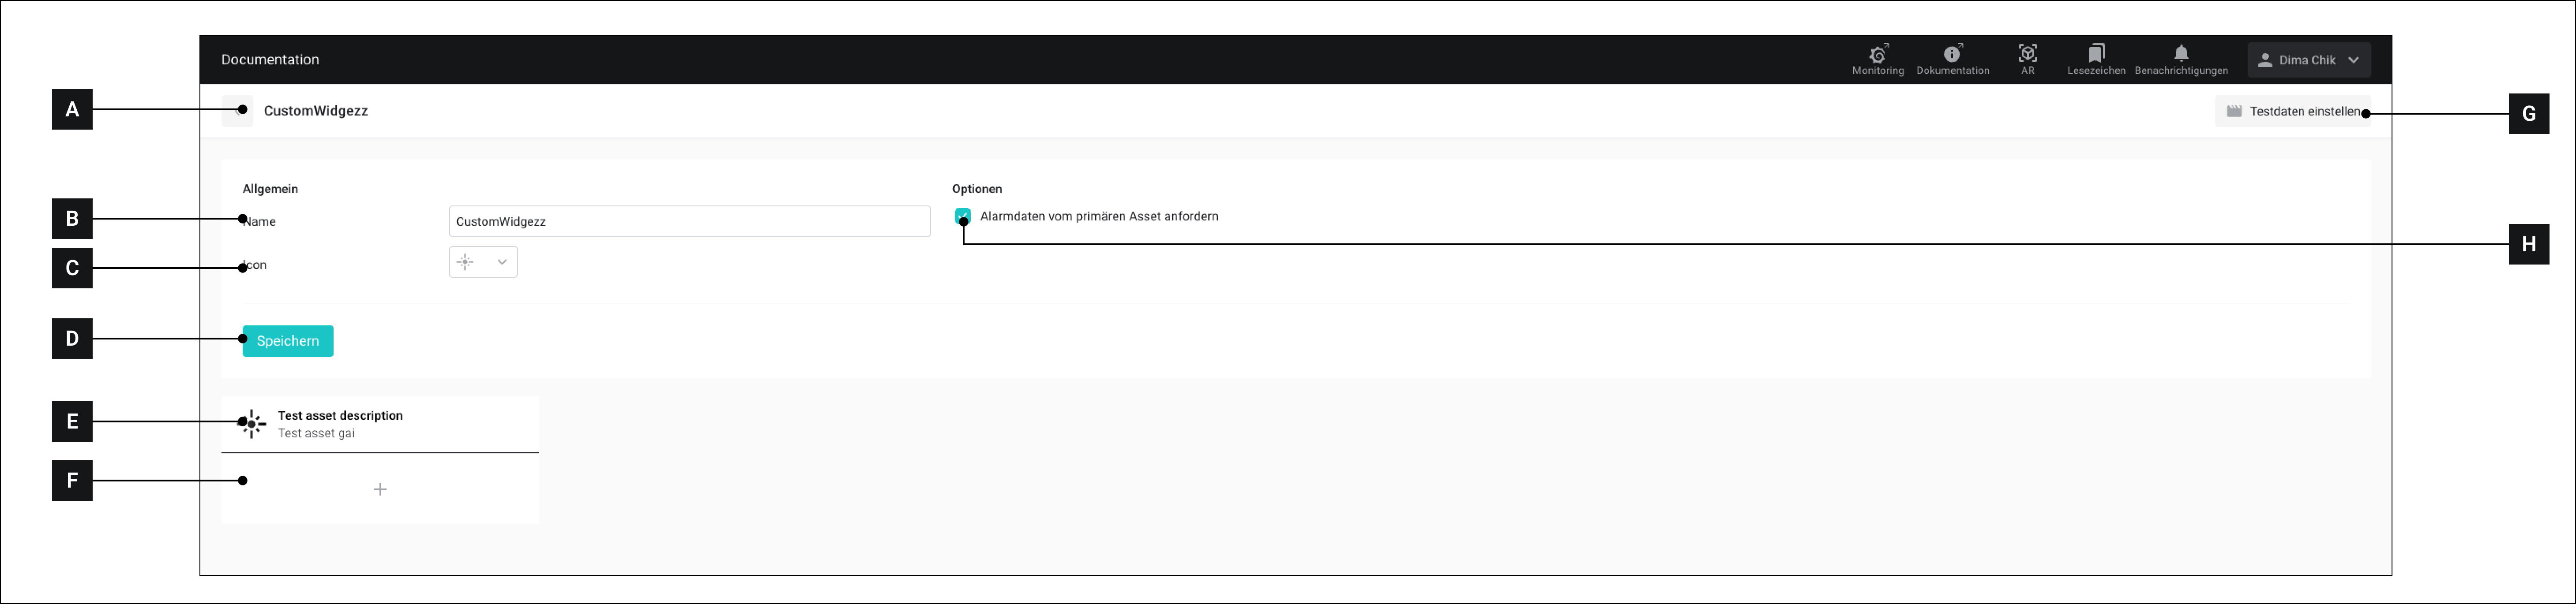The height and width of the screenshot is (604, 2576).
Task: Click the plus icon to add widget
Action: [380, 489]
